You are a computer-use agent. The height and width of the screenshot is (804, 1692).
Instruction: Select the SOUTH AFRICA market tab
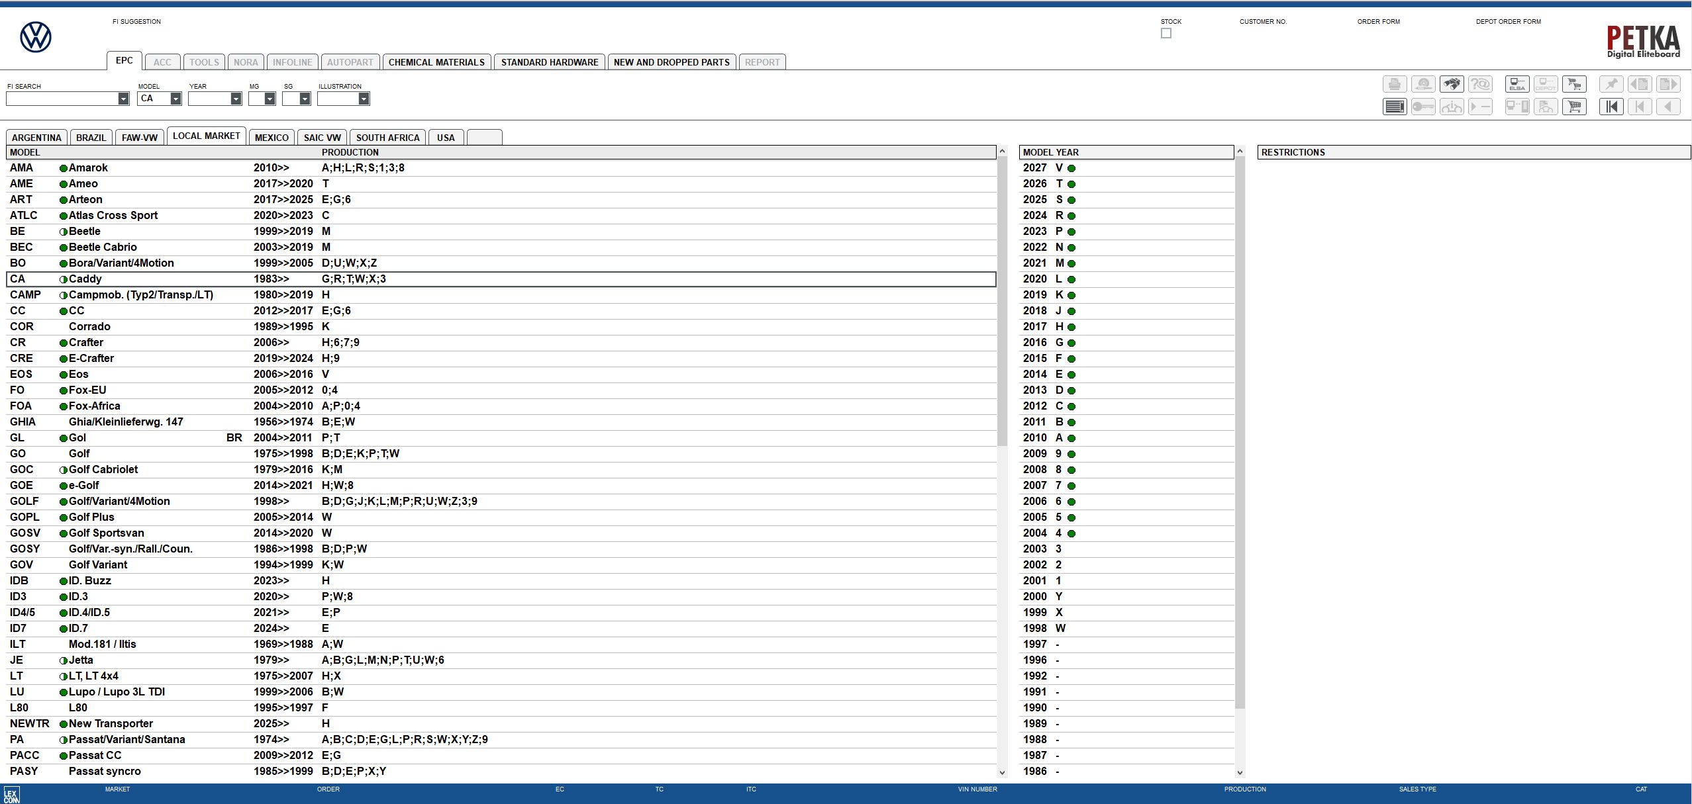pos(387,138)
